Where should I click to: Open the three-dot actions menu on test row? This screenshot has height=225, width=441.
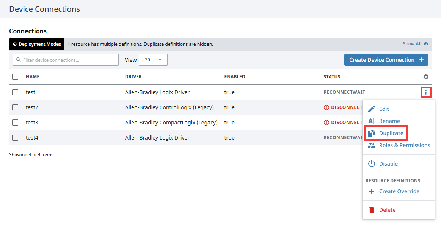(x=426, y=92)
